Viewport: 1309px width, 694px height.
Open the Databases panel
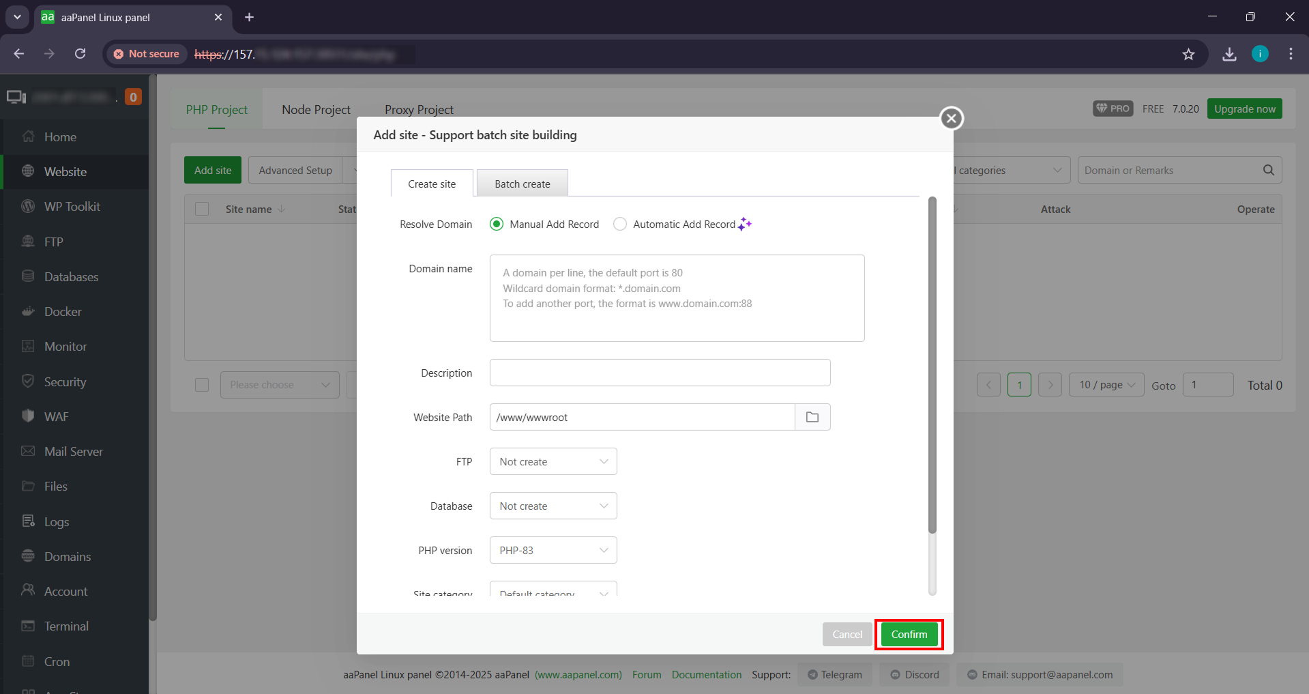[x=71, y=276]
